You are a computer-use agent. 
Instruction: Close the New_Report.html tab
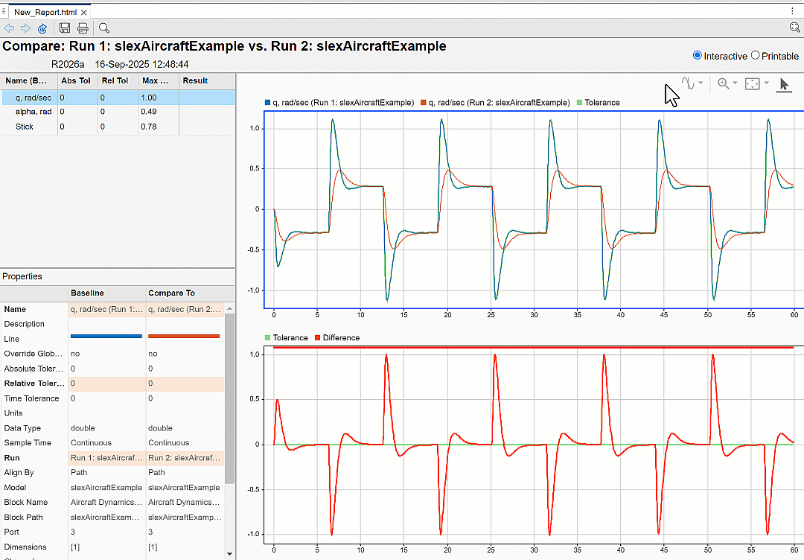pos(83,13)
